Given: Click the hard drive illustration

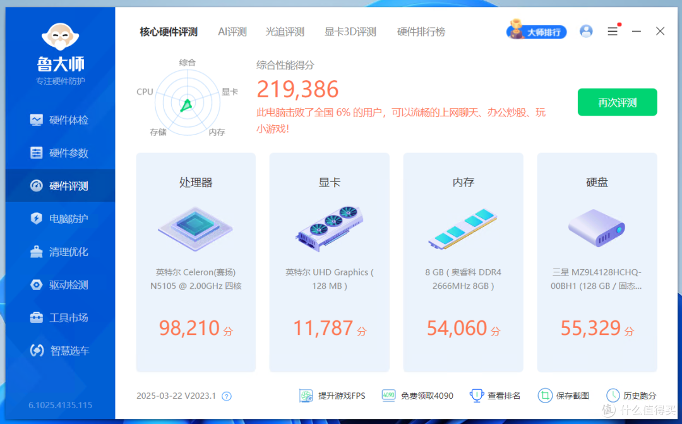Looking at the screenshot, I should (x=597, y=227).
